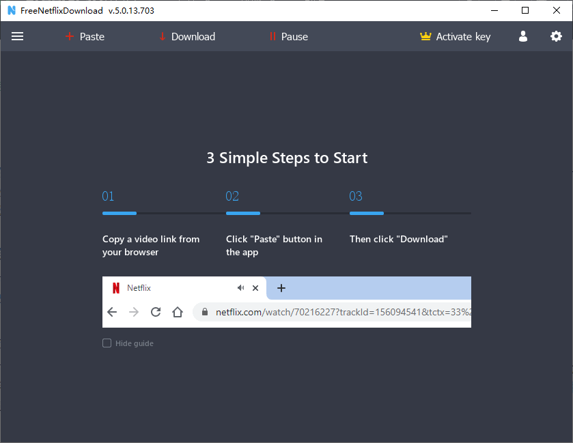Image resolution: width=573 pixels, height=443 pixels.
Task: Click the gold crown icon
Action: pos(425,36)
